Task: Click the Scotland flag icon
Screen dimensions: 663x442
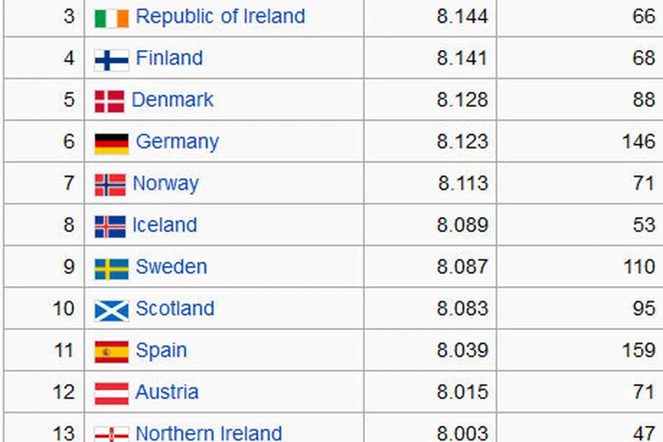Action: [x=112, y=310]
